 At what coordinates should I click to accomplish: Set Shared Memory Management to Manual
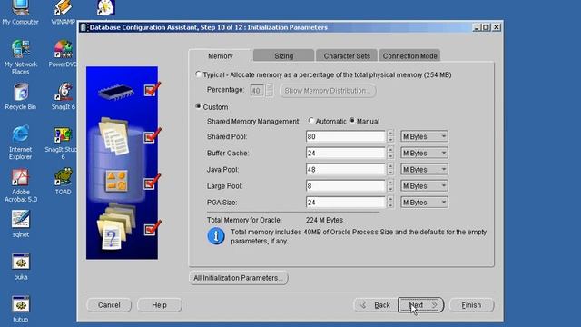(x=352, y=121)
